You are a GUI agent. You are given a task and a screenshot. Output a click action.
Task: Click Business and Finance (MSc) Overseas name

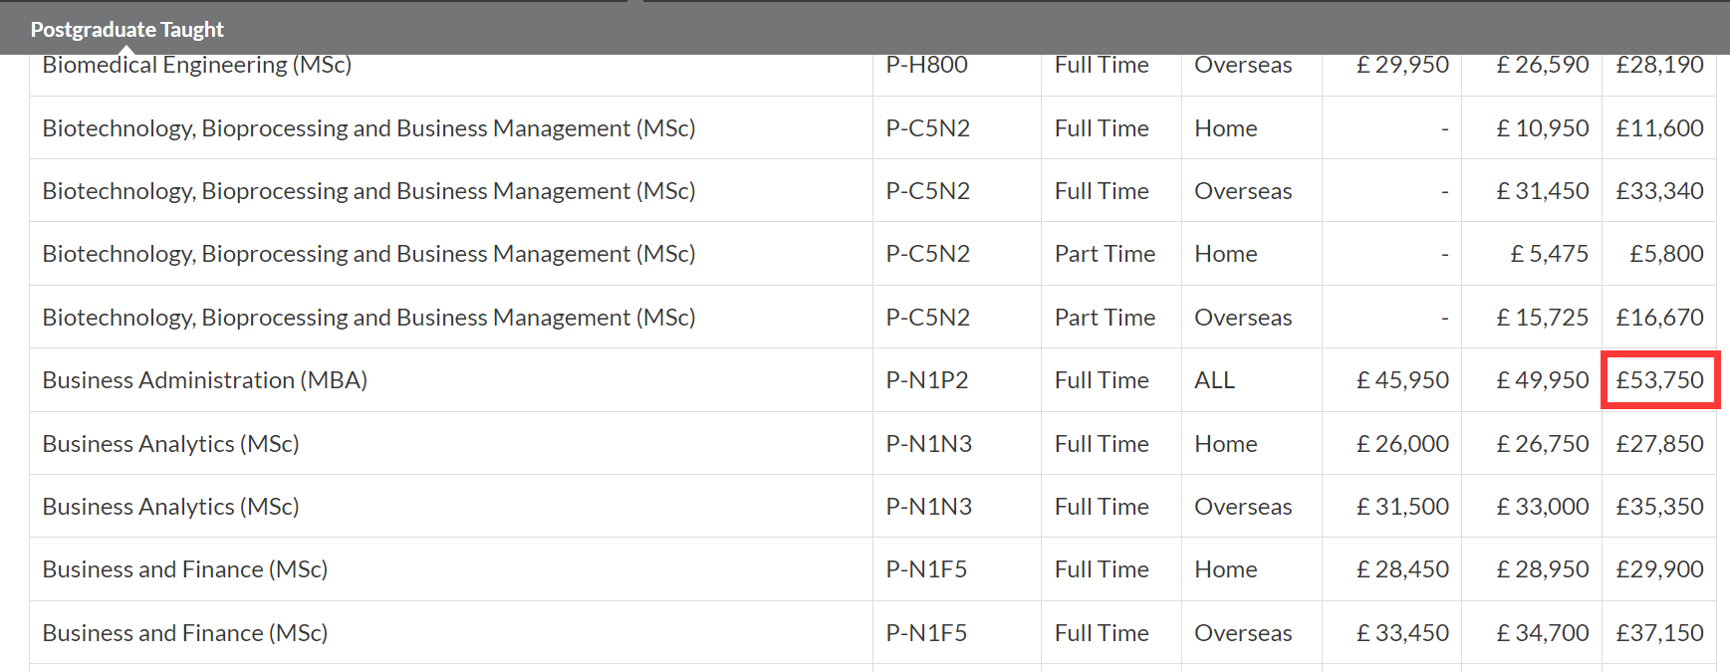[184, 633]
